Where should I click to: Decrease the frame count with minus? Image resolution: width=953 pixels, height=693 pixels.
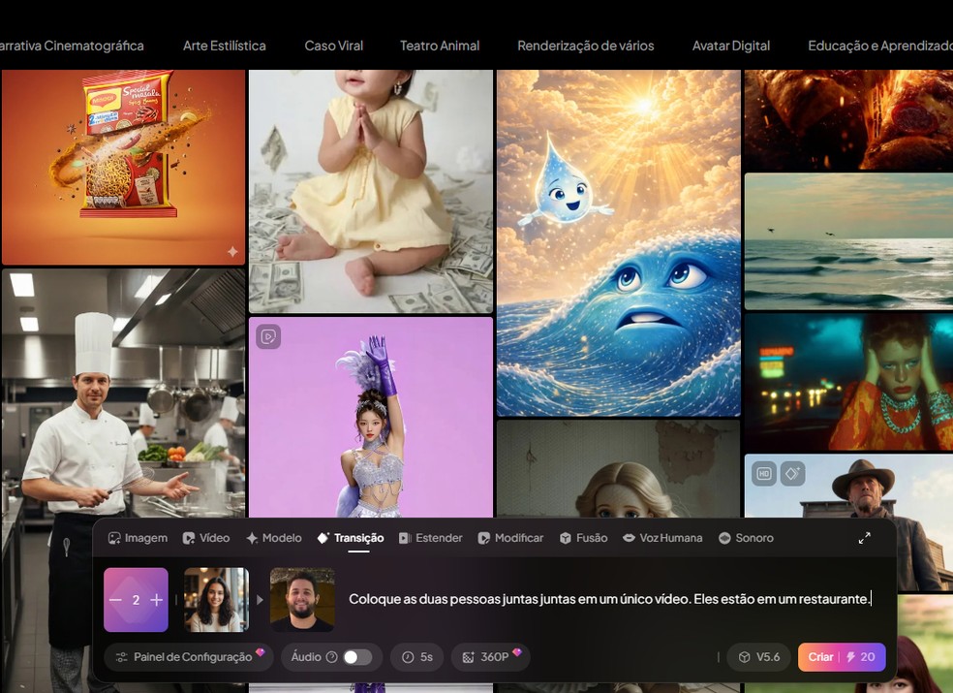click(x=115, y=600)
